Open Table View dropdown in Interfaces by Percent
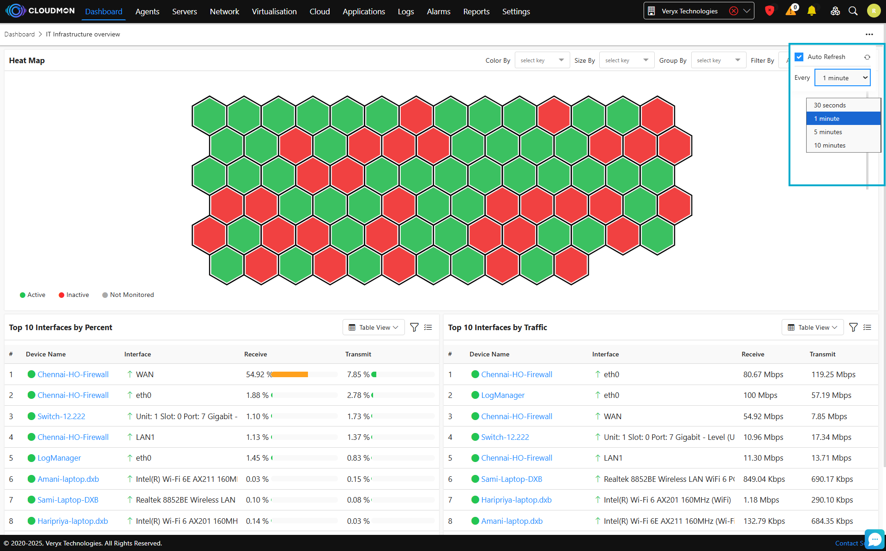Screen dimensions: 886x551 pos(373,327)
